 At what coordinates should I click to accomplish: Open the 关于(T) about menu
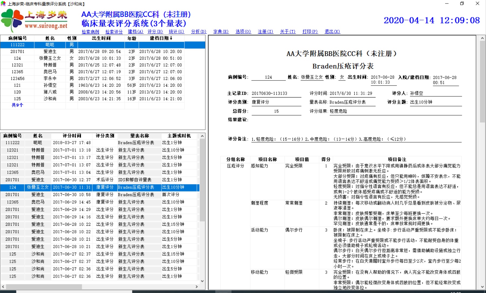pyautogui.click(x=287, y=32)
